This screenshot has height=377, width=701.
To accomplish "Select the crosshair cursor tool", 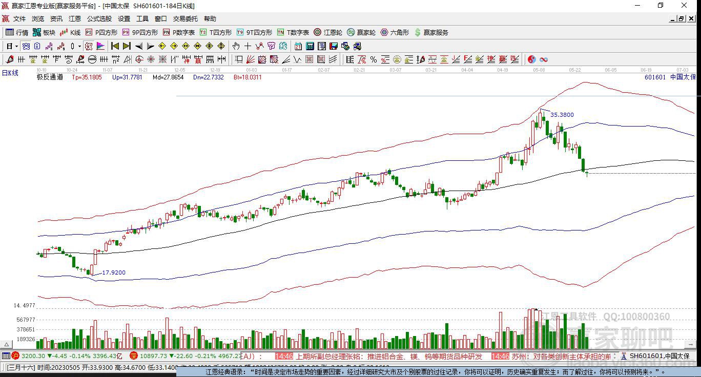I will (x=248, y=46).
